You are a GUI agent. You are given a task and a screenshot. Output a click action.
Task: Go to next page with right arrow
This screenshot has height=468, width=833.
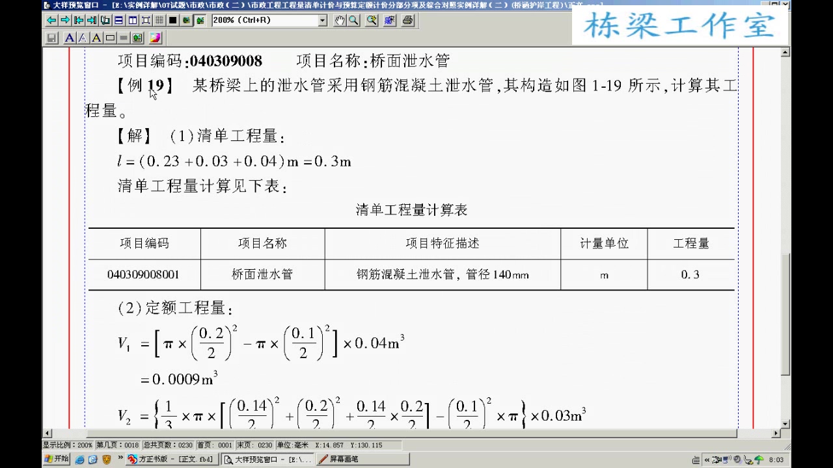tap(65, 20)
